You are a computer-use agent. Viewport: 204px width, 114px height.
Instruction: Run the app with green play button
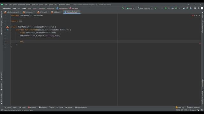(x=155, y=8)
